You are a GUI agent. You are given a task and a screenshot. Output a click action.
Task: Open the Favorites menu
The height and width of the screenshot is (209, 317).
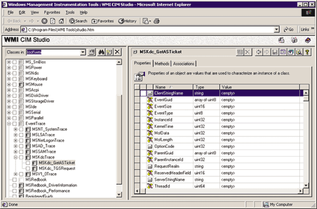[x=52, y=13]
